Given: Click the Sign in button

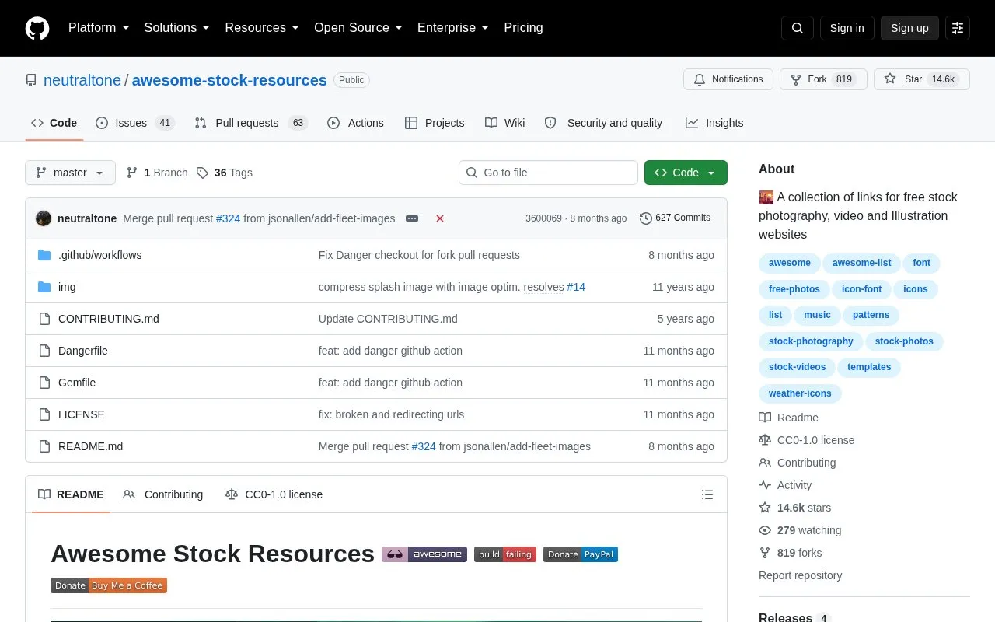Looking at the screenshot, I should click(847, 28).
